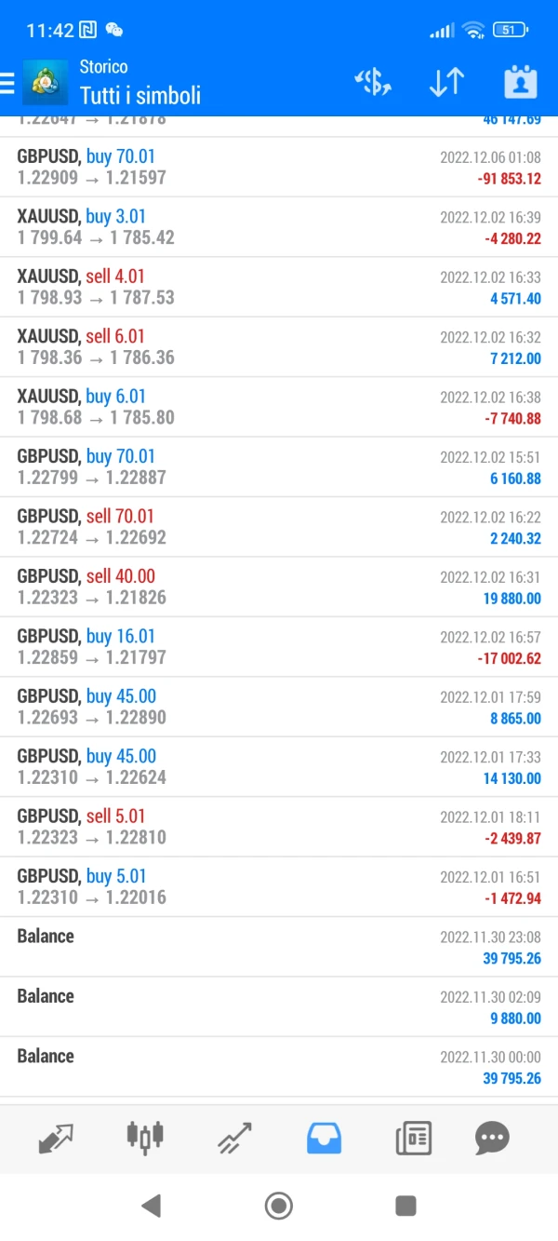Image resolution: width=558 pixels, height=1241 pixels.
Task: Select the Balance entry of 9 880.00
Action: coord(279,1006)
